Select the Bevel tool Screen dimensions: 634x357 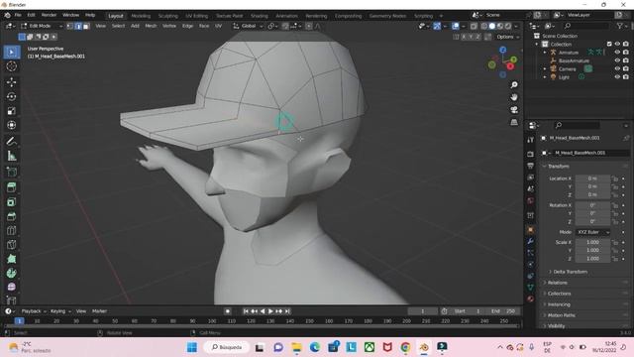coord(12,216)
